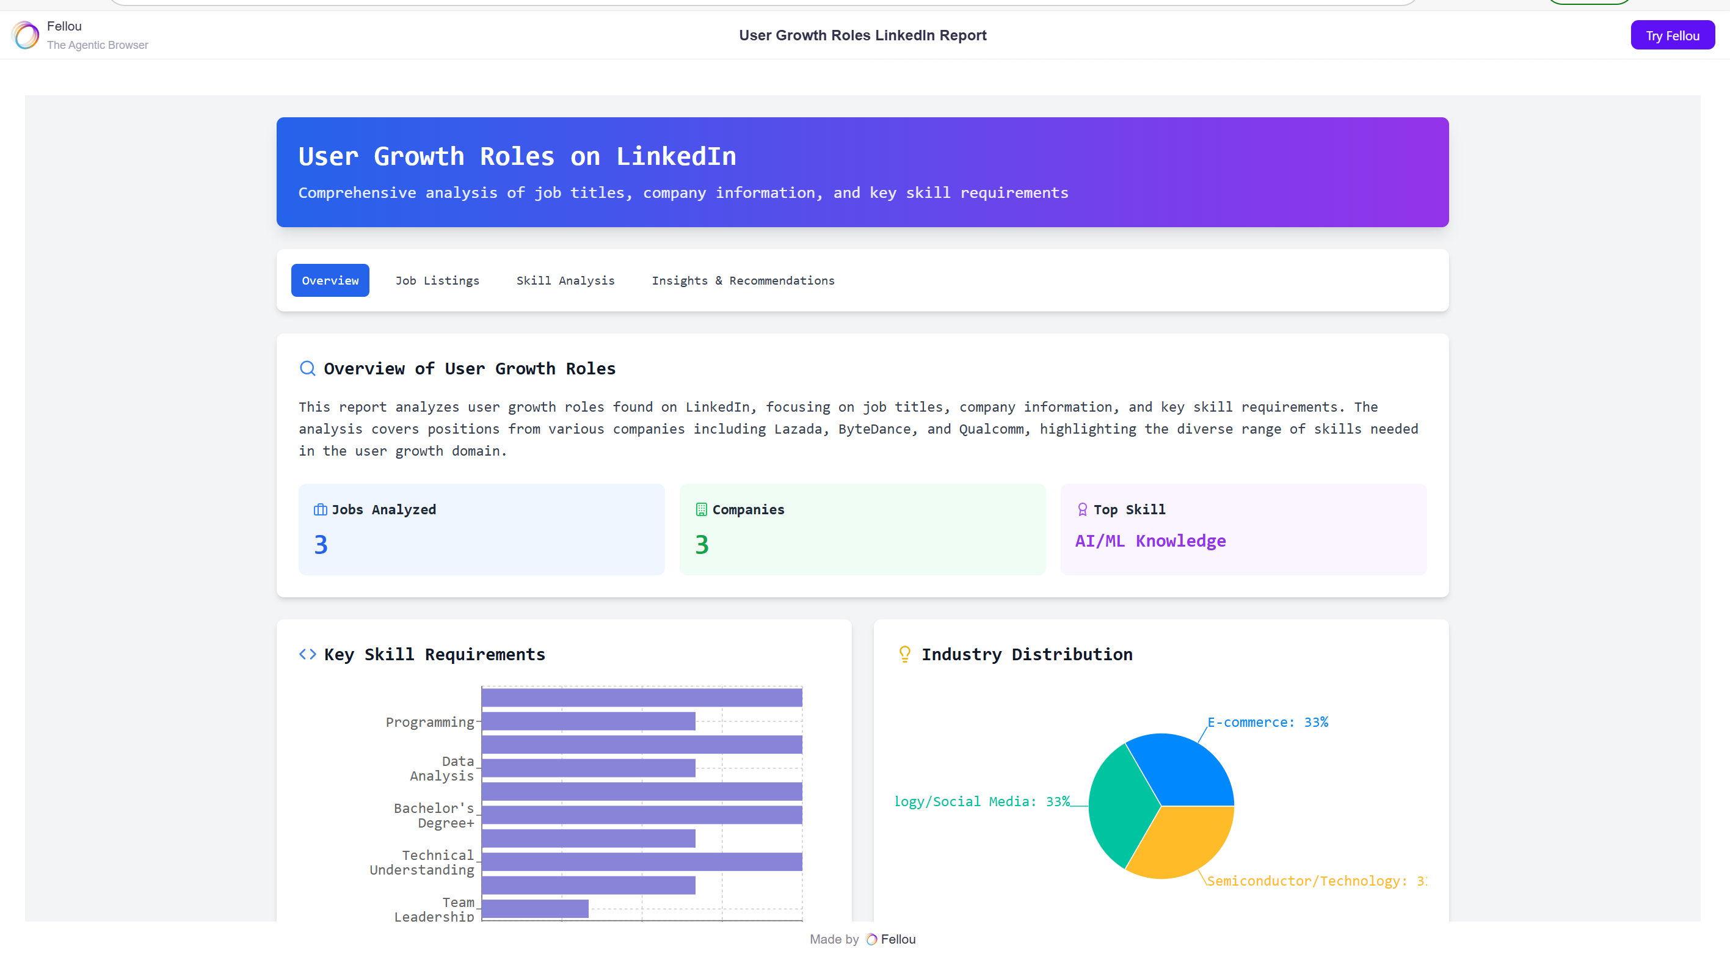Click the magnifier icon beside Overview heading
The image size is (1730, 954).
[x=307, y=368]
